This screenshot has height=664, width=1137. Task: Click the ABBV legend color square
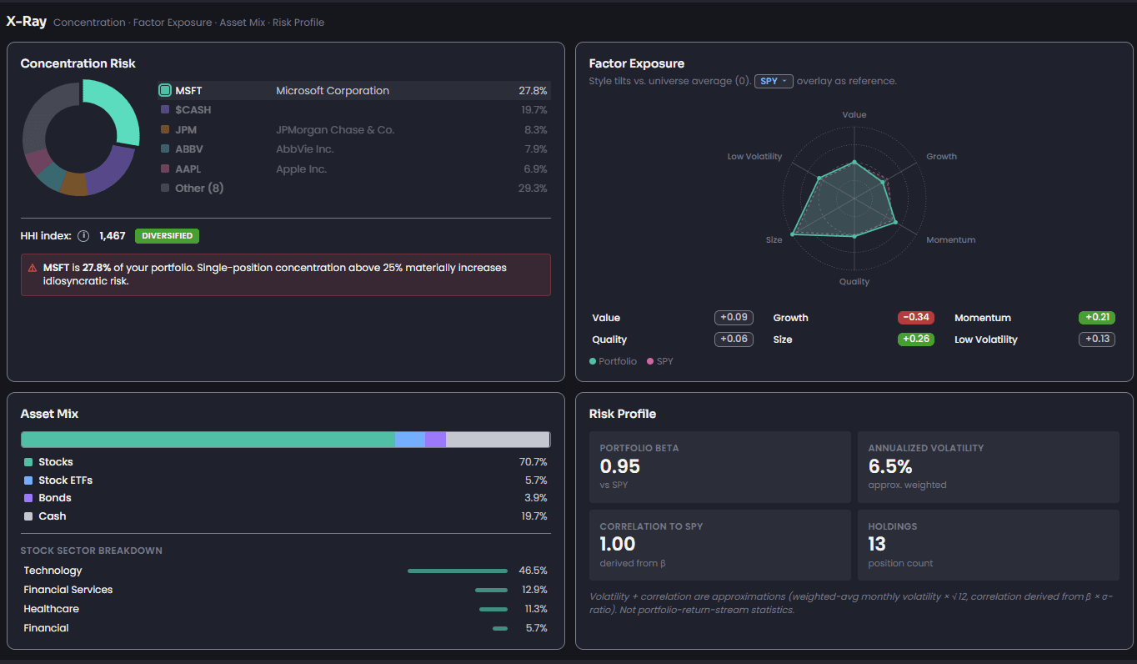[x=165, y=148]
